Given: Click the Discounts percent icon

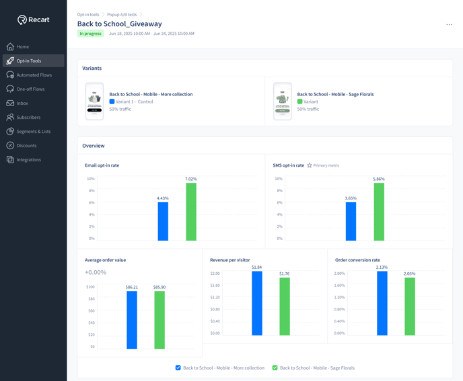Looking at the screenshot, I should click(10, 146).
